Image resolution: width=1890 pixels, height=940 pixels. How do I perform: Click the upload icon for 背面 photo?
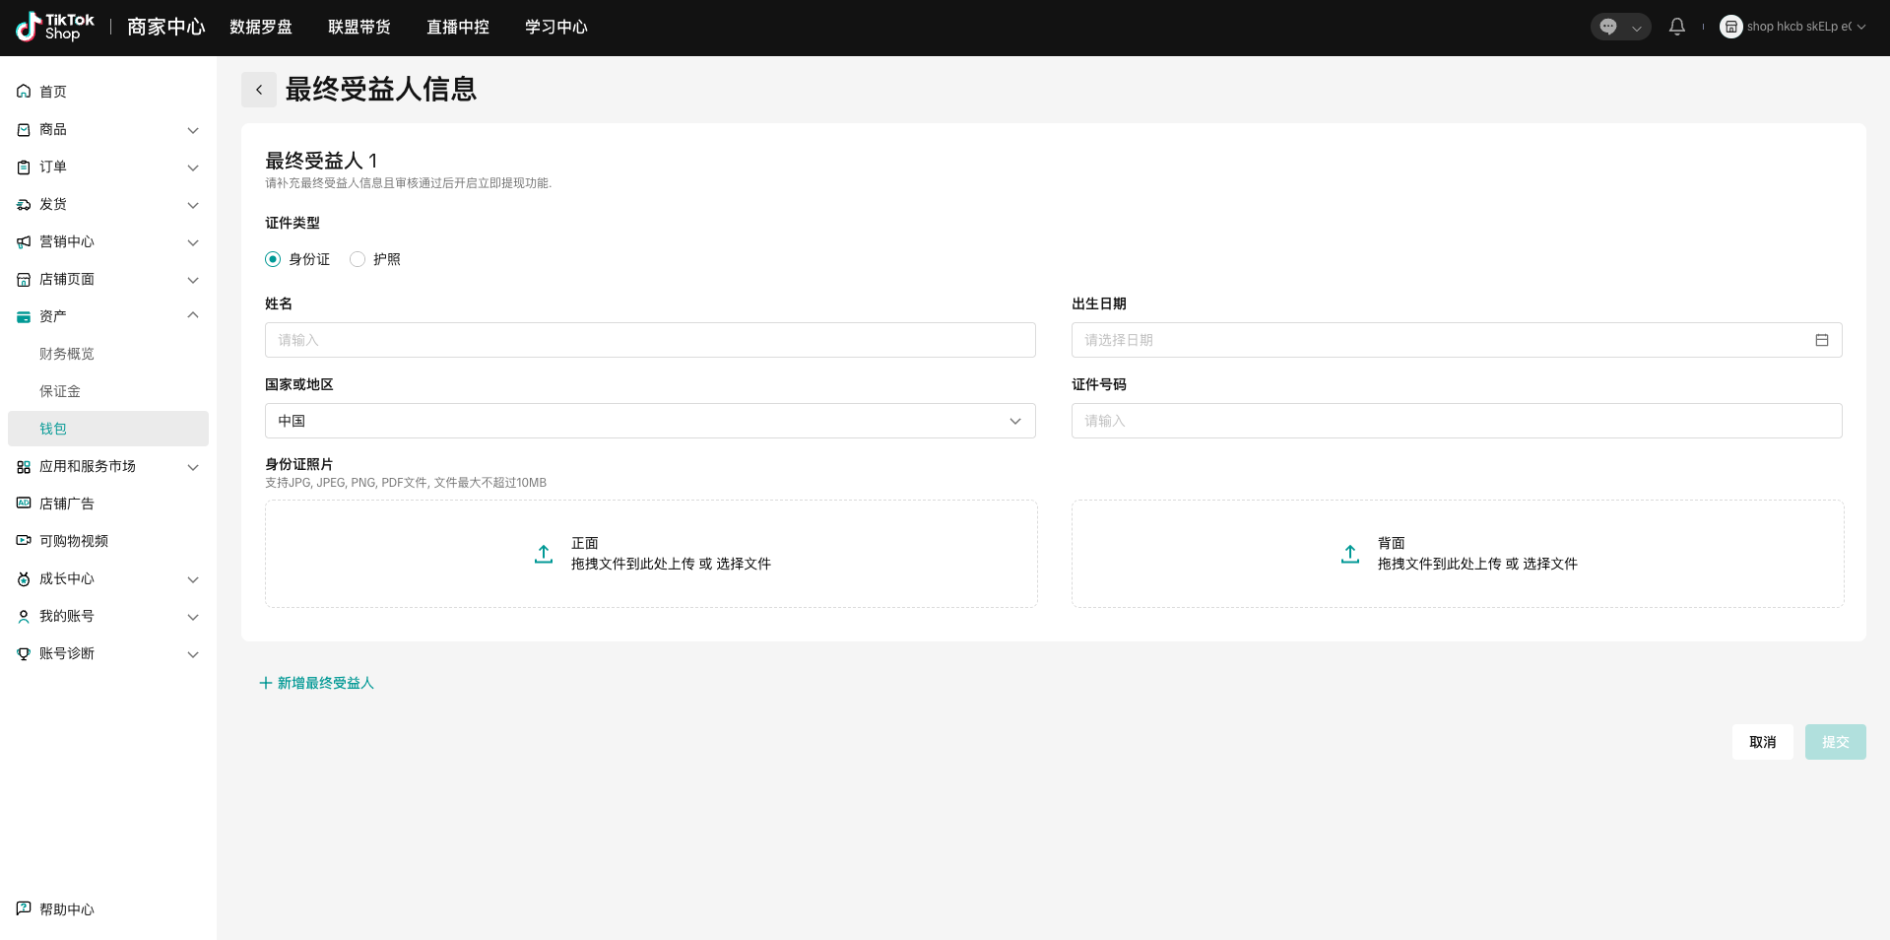point(1350,554)
